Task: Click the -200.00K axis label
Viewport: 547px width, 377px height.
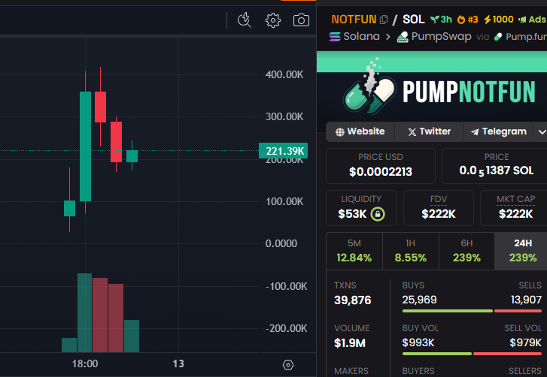Action: [287, 329]
